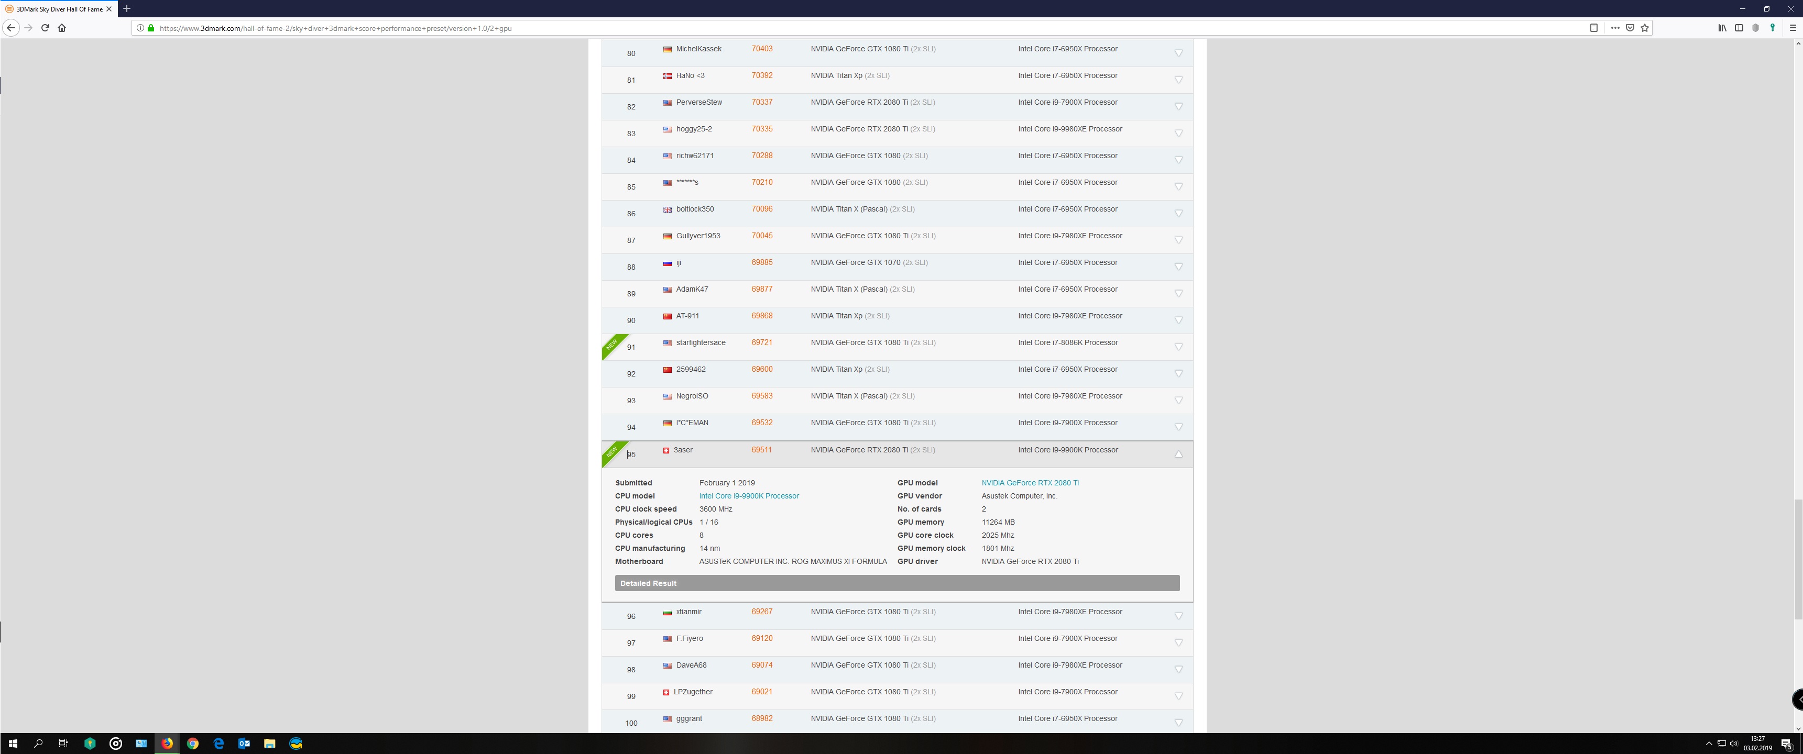Open score 68982 for gggrant

(x=761, y=718)
